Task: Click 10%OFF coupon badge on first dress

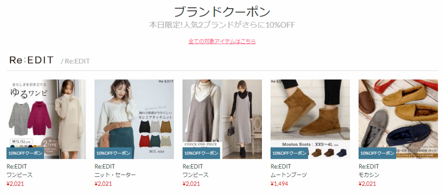Action: 25,153
